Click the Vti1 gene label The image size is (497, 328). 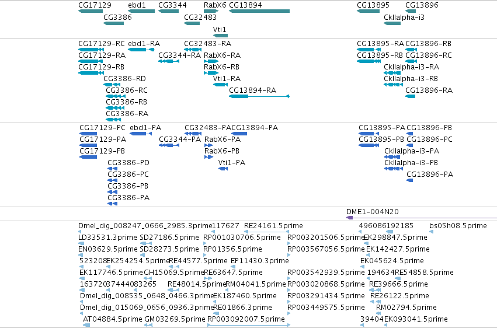(x=220, y=30)
